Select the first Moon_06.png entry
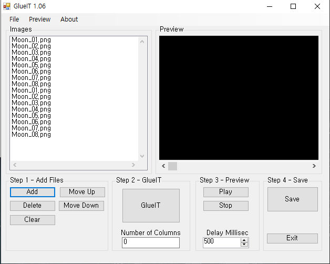The height and width of the screenshot is (264, 330). (32, 72)
